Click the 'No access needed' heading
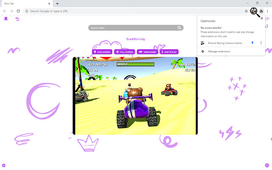Screen dimensions: 272x170 pyautogui.click(x=211, y=28)
